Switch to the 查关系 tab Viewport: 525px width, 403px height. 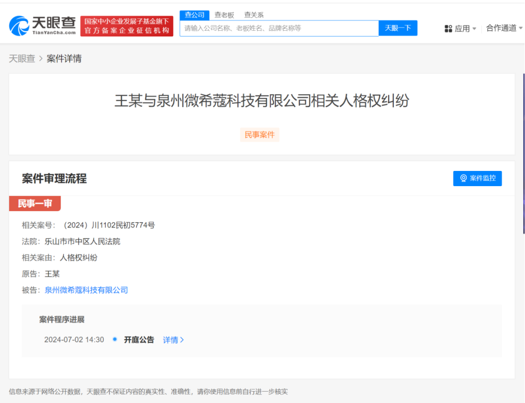pyautogui.click(x=253, y=15)
